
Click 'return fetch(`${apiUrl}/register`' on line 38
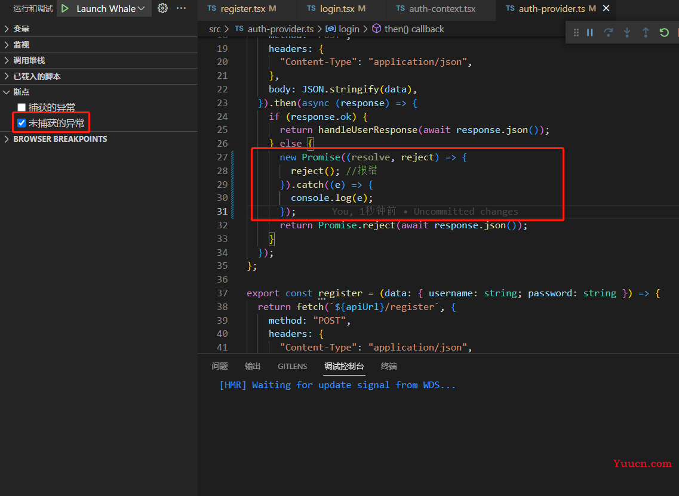point(349,306)
